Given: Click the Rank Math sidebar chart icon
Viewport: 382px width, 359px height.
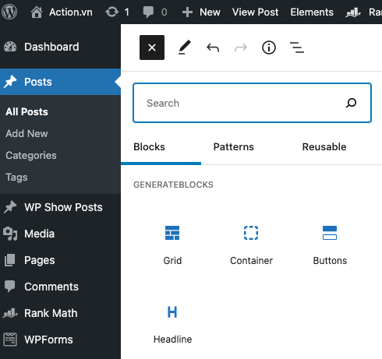Looking at the screenshot, I should coord(10,313).
